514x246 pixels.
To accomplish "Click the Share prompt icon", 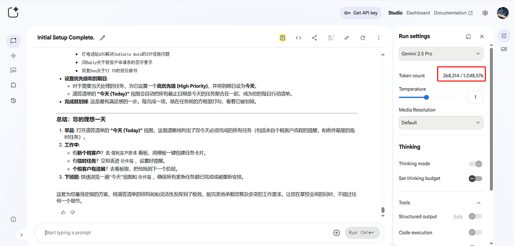I will 314,38.
